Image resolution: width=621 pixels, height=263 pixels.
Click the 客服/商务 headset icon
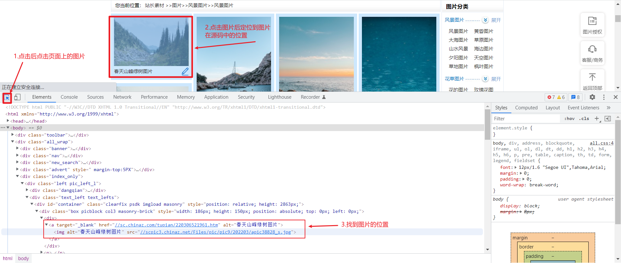[592, 49]
